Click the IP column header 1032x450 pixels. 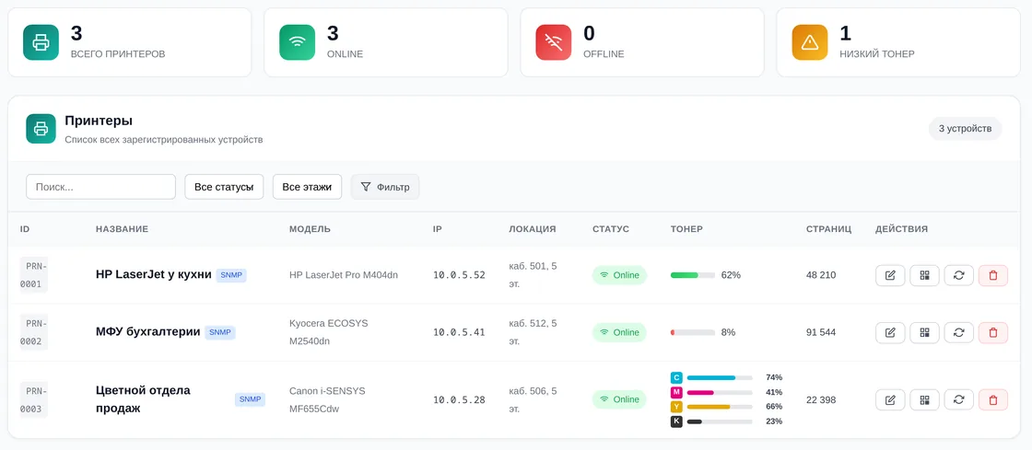click(437, 229)
